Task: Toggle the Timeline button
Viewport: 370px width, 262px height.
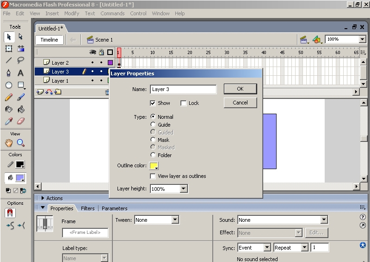Action: (49, 40)
